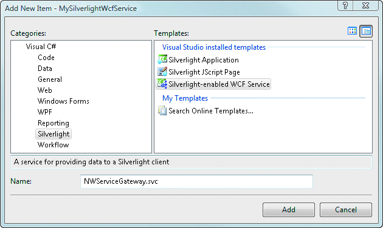Click the Visual Studio installed templates header
This screenshot has height=228, width=383.
[x=214, y=47]
